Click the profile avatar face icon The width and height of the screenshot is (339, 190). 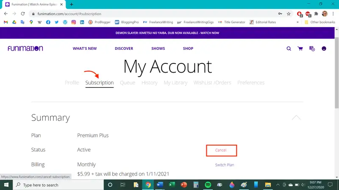click(324, 49)
